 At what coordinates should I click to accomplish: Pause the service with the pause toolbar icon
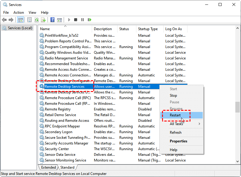(83, 20)
